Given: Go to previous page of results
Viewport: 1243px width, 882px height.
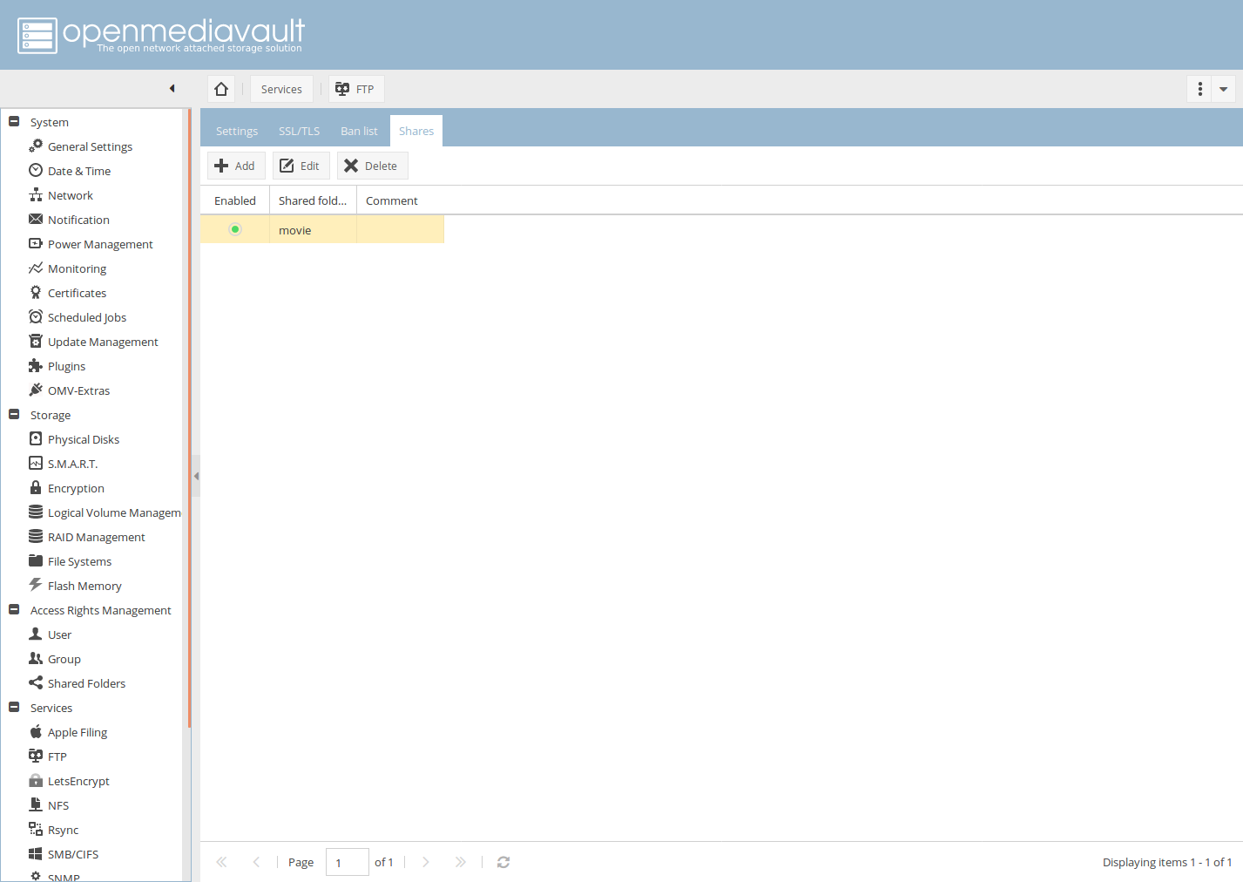Looking at the screenshot, I should [x=256, y=862].
